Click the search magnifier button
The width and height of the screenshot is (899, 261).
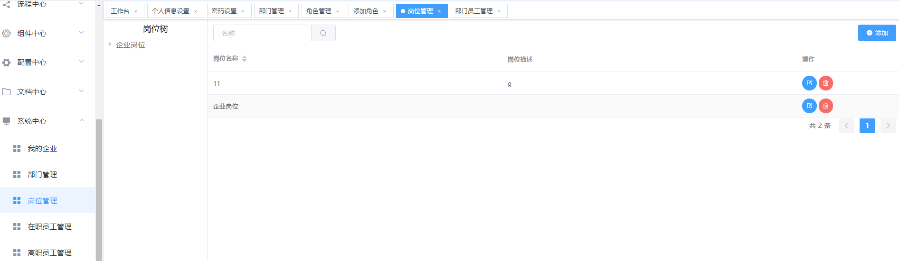(x=323, y=33)
